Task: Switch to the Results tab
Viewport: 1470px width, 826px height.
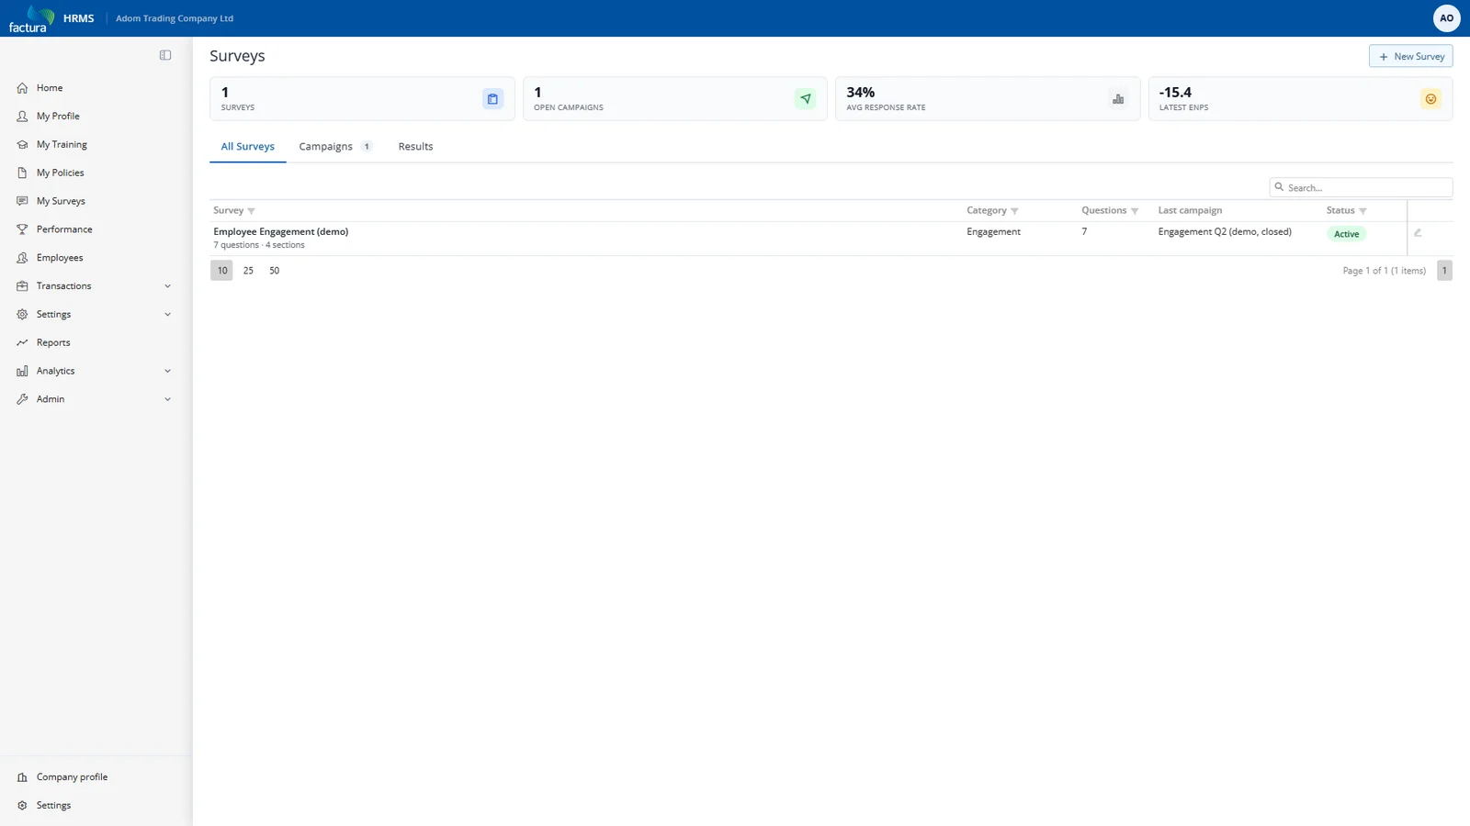Action: [x=415, y=147]
